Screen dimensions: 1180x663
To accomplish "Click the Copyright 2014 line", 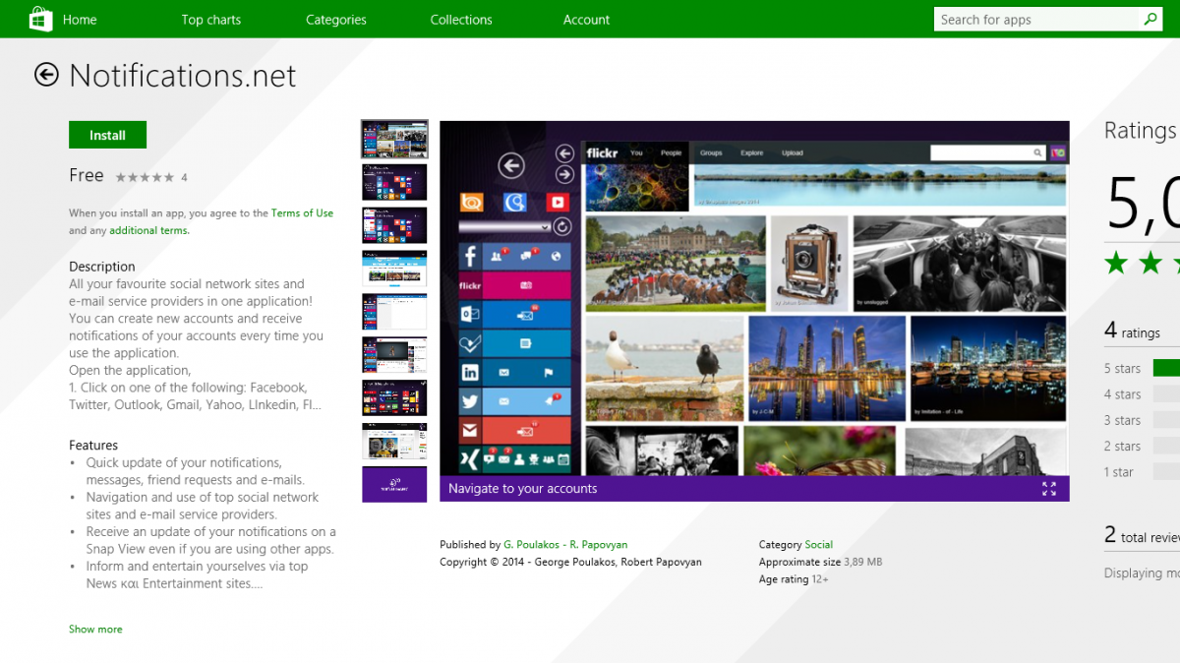I will [x=570, y=562].
